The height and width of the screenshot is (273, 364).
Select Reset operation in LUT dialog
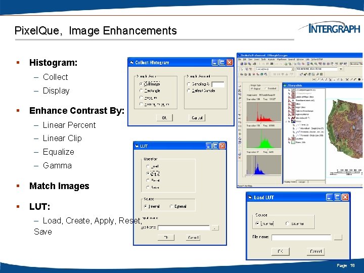point(148,180)
